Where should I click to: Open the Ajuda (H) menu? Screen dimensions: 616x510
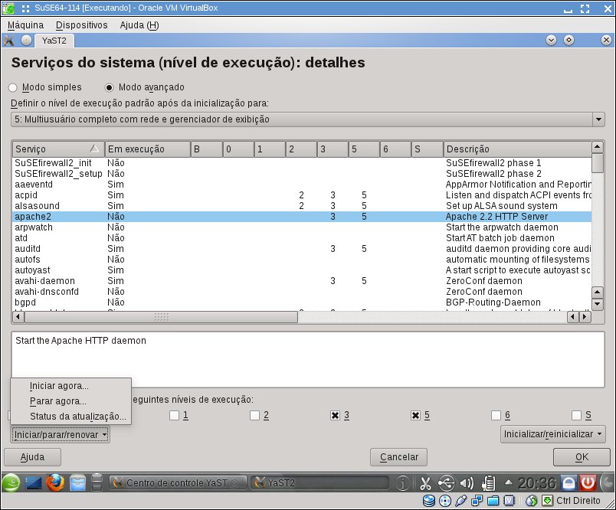coord(139,25)
